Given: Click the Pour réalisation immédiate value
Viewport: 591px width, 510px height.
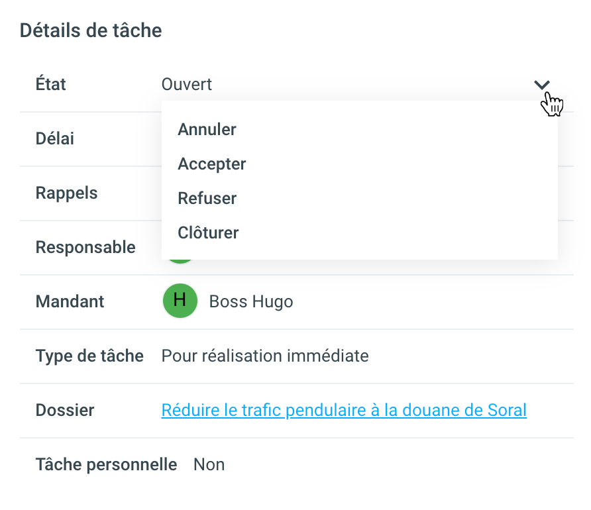Looking at the screenshot, I should 265,356.
